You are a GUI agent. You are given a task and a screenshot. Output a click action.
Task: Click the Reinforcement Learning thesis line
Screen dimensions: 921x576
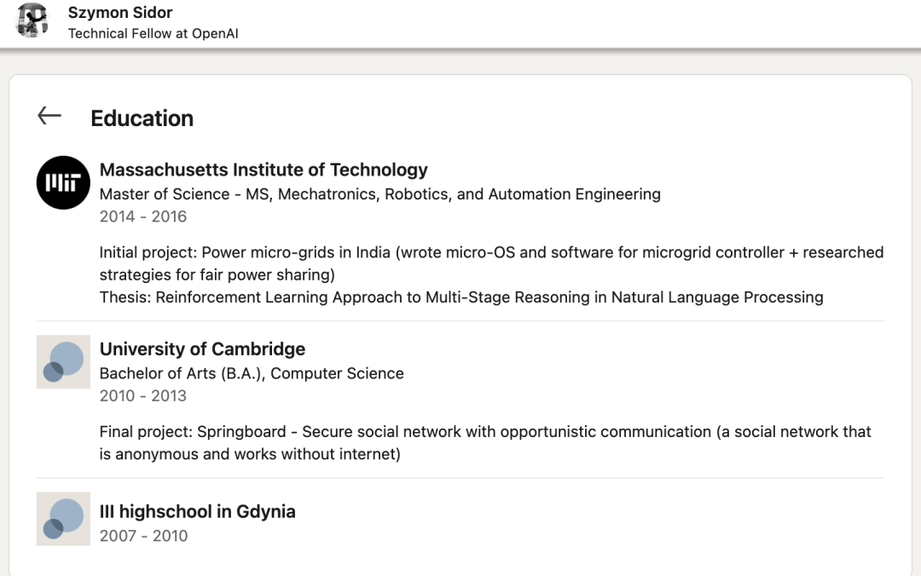click(x=460, y=297)
